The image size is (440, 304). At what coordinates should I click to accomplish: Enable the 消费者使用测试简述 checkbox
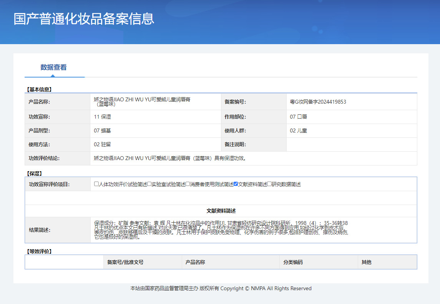coord(188,184)
